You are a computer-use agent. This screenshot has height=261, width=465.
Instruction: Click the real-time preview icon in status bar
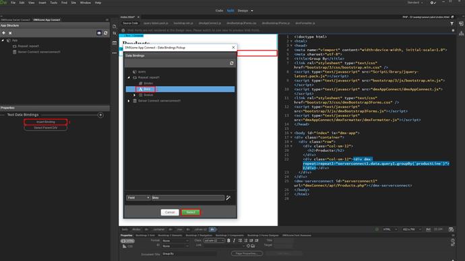(451, 229)
